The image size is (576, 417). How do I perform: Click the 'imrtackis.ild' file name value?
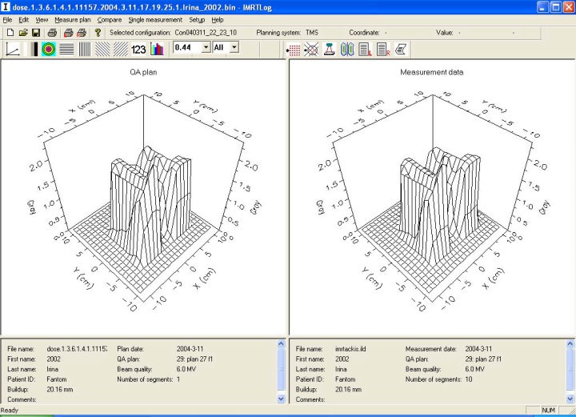350,349
